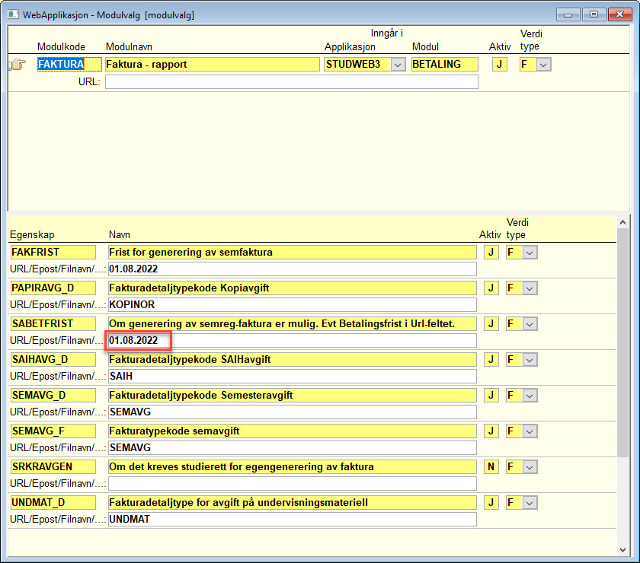Click the Modulnavn field Faktura - rapport
Screen dimensions: 640x563
coord(213,65)
